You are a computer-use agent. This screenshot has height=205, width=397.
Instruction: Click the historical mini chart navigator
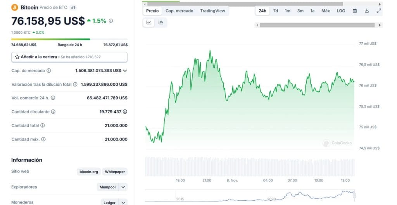[x=250, y=195]
